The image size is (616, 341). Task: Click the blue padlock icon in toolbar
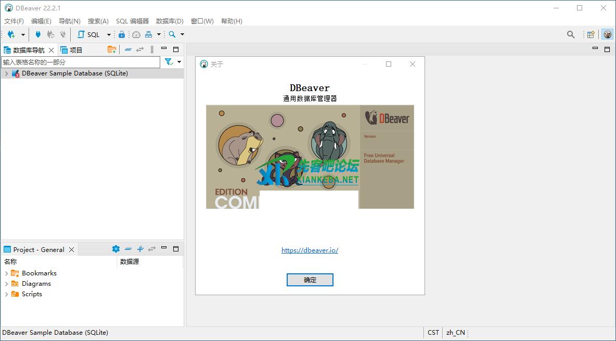pos(122,34)
